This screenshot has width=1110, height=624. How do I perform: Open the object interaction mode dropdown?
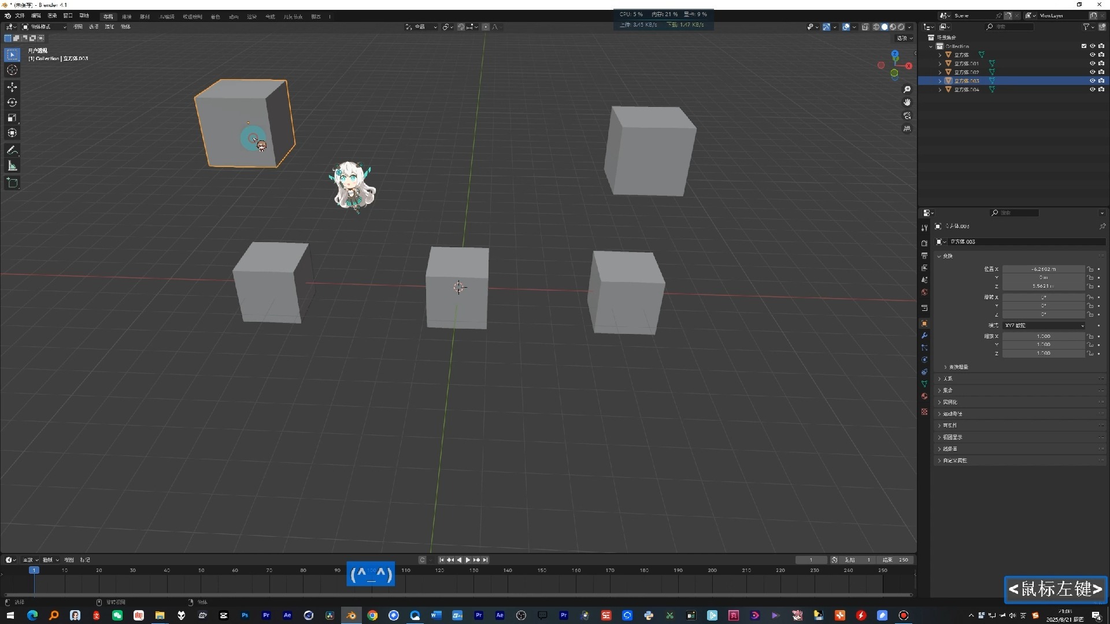45,27
